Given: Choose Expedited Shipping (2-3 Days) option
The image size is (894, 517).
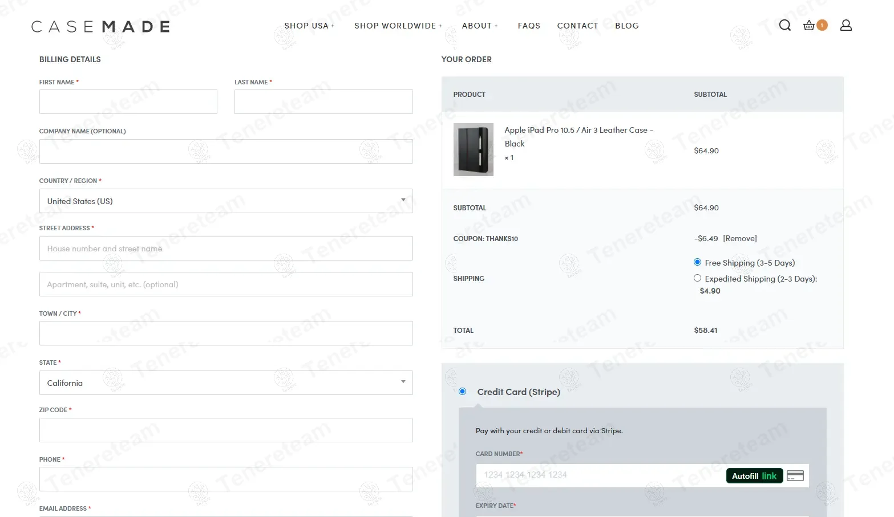Looking at the screenshot, I should click(x=697, y=278).
